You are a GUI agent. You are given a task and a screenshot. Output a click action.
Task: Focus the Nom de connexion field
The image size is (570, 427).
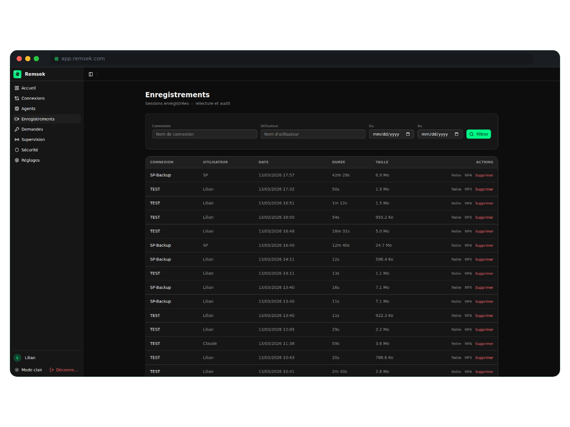(205, 134)
